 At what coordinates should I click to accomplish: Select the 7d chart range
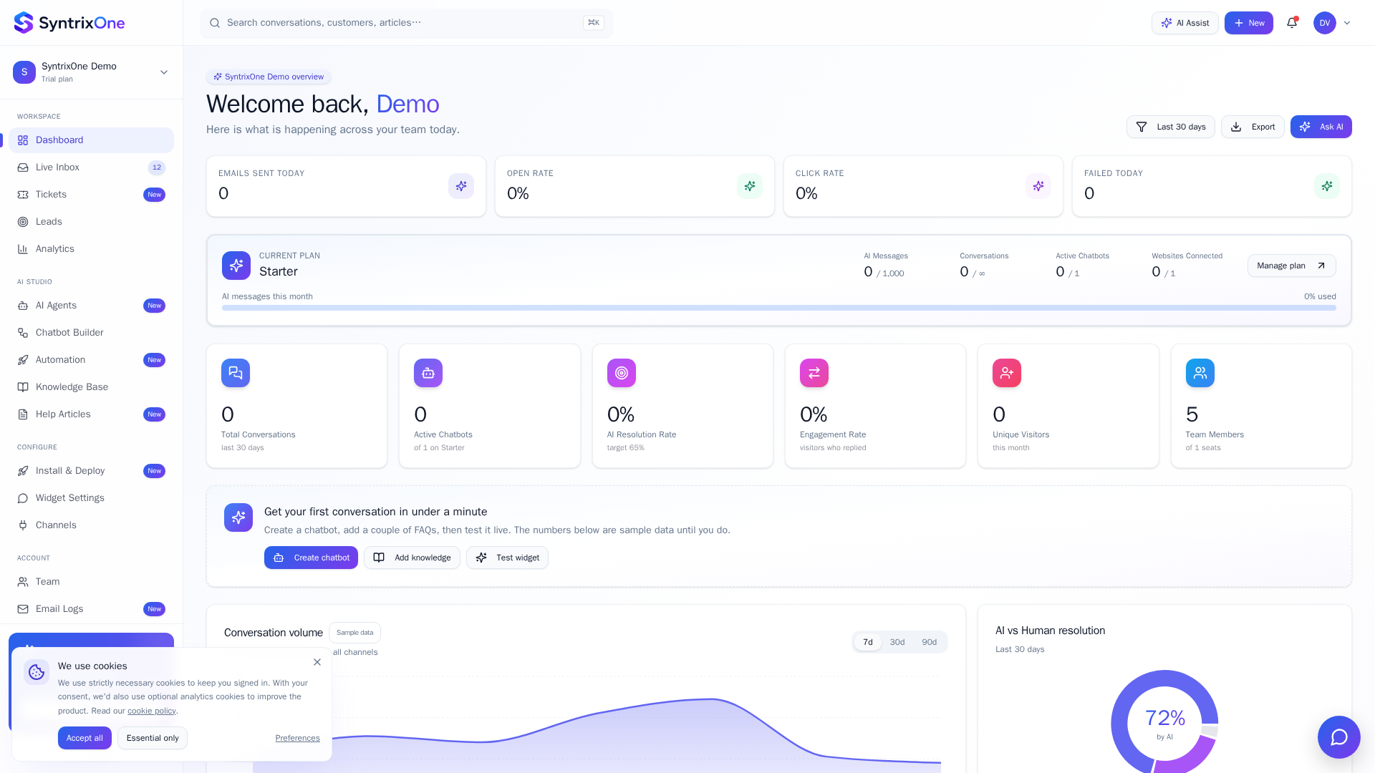click(868, 642)
